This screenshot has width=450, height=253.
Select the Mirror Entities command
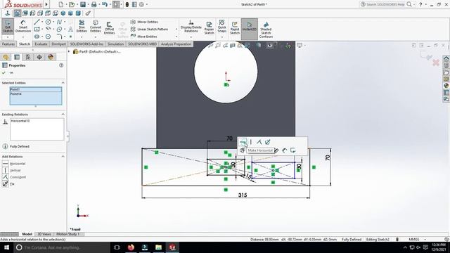(144, 22)
